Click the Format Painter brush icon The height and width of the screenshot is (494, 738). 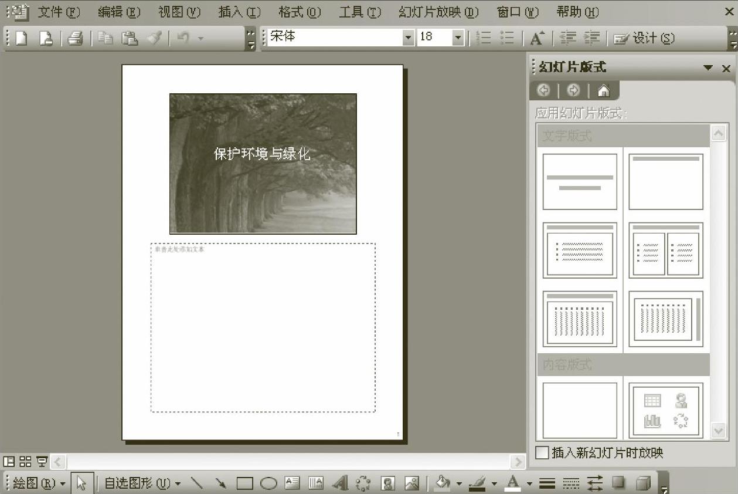[x=154, y=38]
